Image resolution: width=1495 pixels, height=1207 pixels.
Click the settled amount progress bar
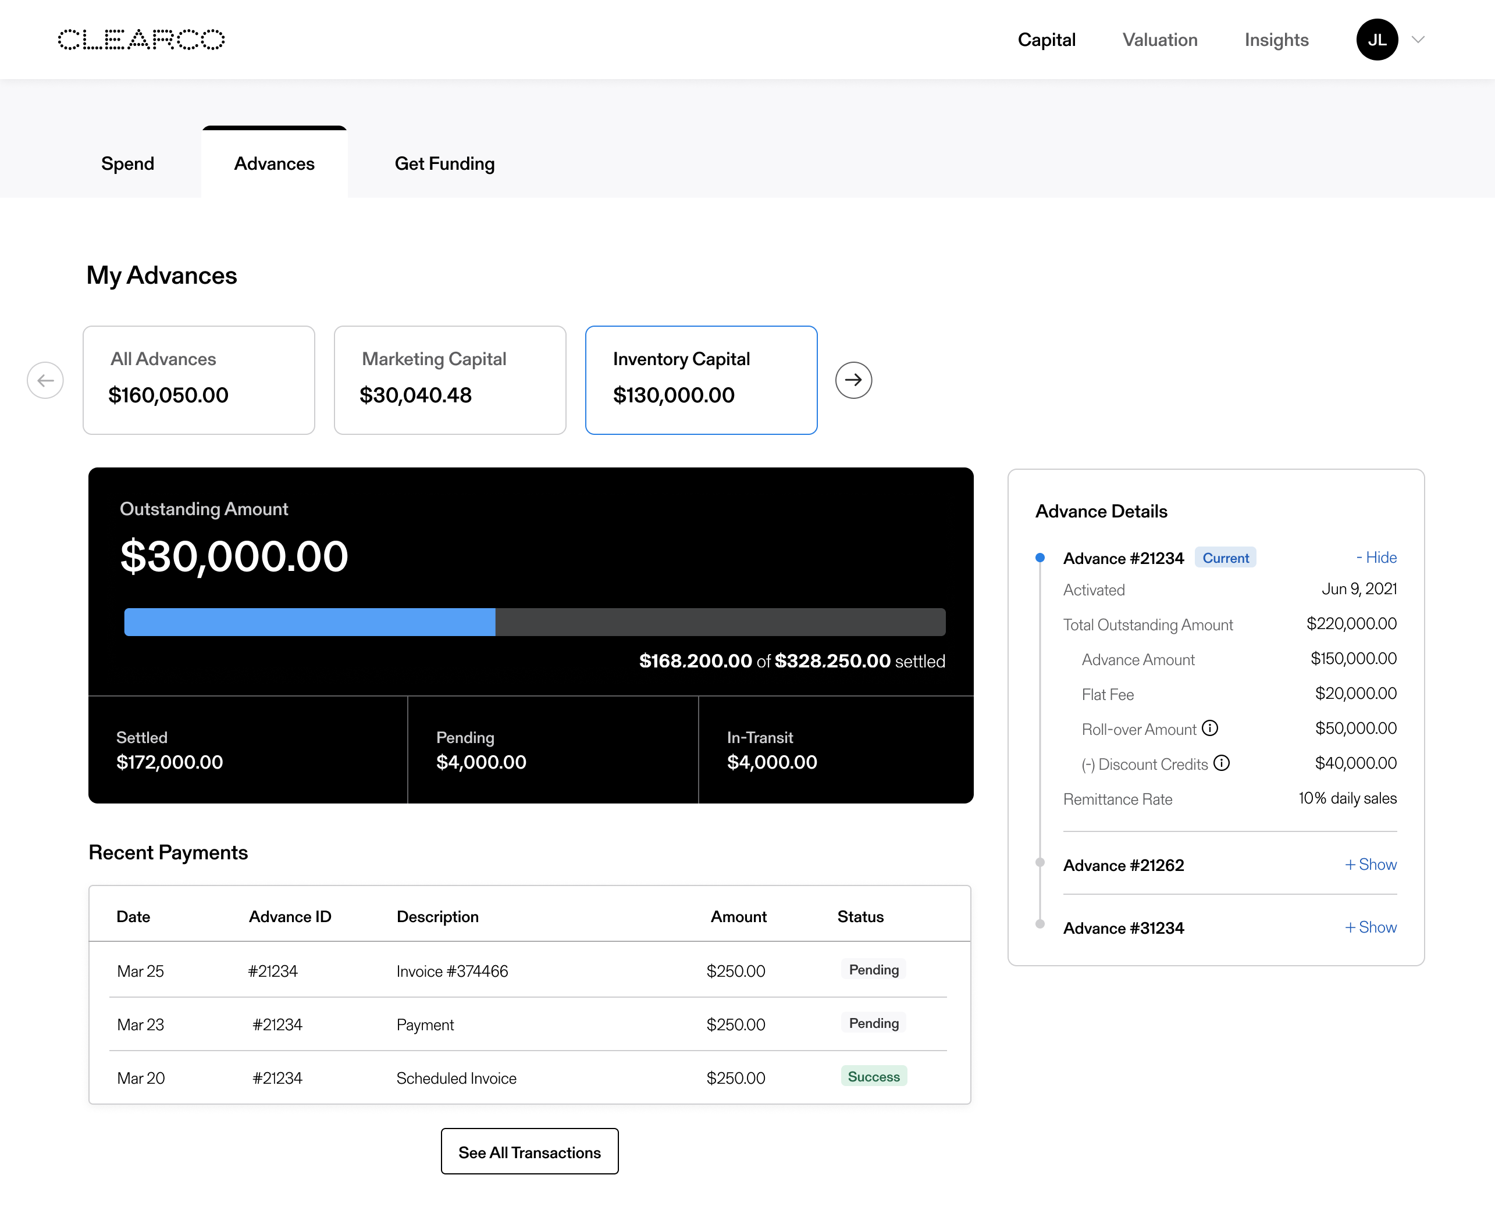pyautogui.click(x=534, y=622)
